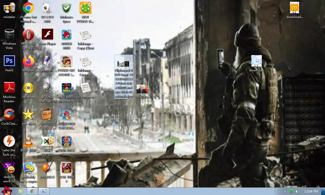The height and width of the screenshot is (195, 325).
Task: Select the 'mistake' desktop icon
Action: coord(9,11)
